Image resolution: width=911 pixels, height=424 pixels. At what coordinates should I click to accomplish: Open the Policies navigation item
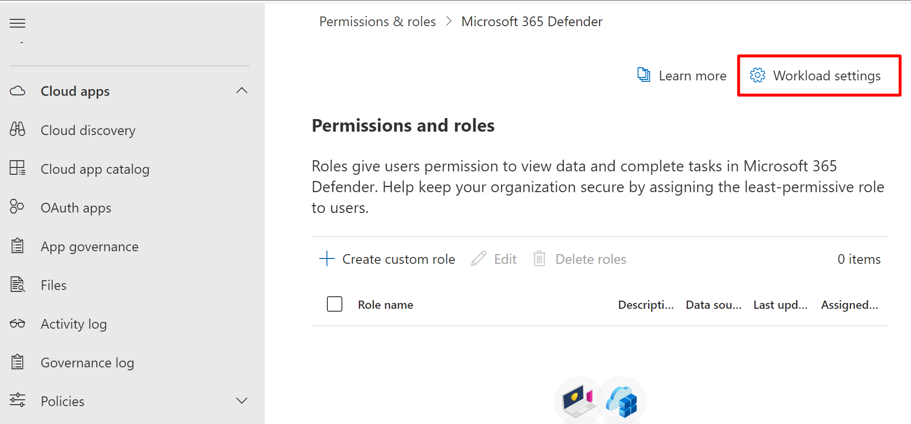[x=62, y=401]
